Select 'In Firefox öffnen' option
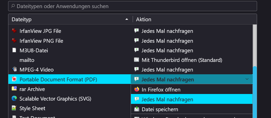Screen dimensions: 271x118 pos(161,89)
